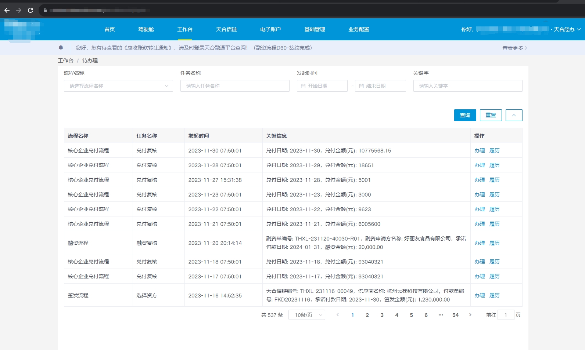Click the 发起时间 column header
Image resolution: width=585 pixels, height=350 pixels.
coord(223,136)
